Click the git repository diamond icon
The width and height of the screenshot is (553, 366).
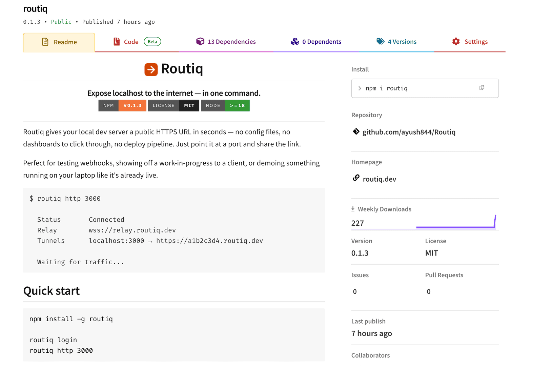(x=356, y=131)
